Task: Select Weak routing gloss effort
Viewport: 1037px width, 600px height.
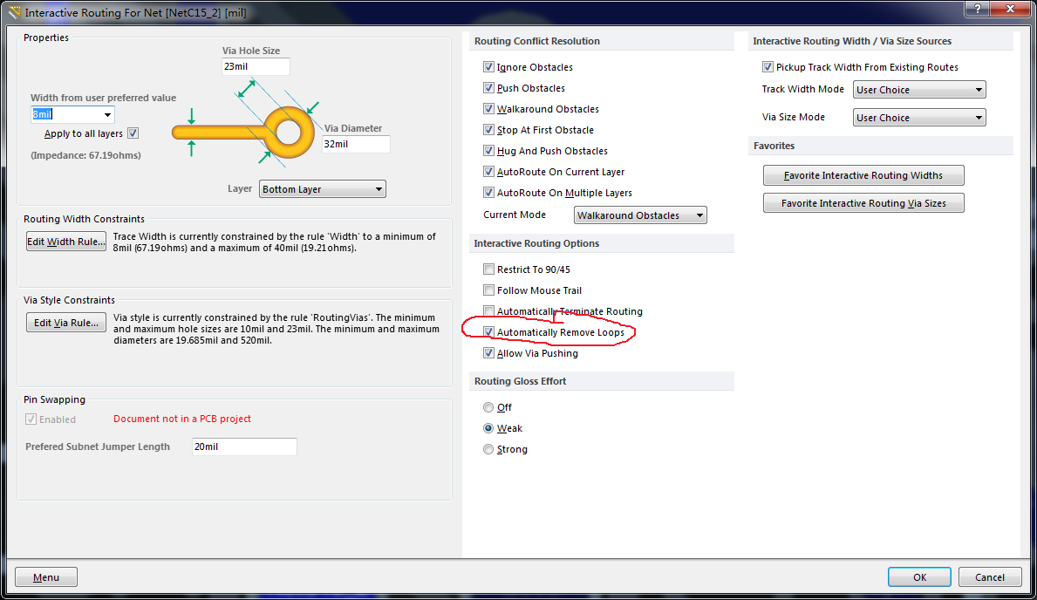Action: click(488, 428)
